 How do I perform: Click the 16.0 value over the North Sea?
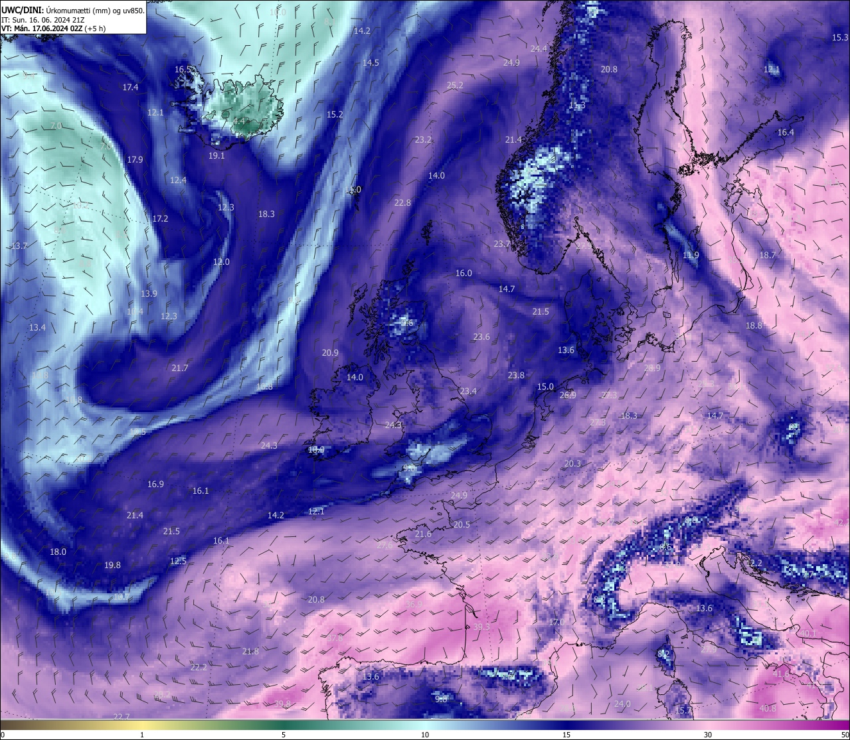pyautogui.click(x=464, y=273)
